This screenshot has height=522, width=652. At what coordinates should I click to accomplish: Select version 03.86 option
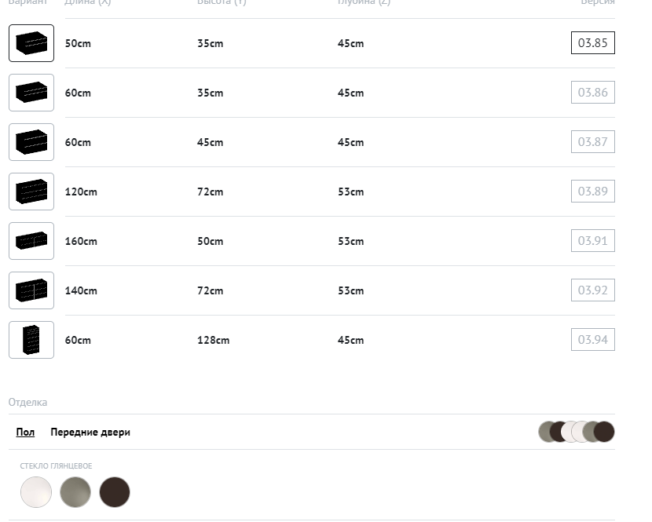(x=592, y=93)
